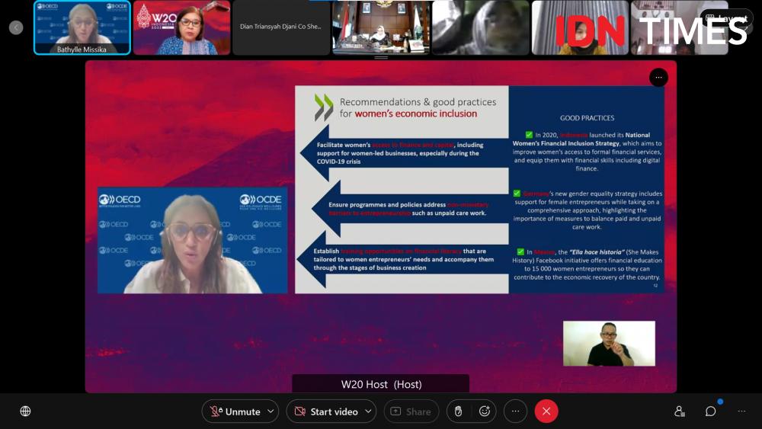Start video camera

[325, 411]
